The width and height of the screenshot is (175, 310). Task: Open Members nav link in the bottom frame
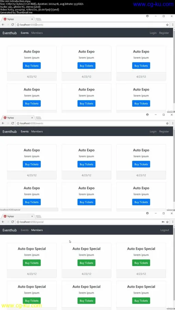37,230
